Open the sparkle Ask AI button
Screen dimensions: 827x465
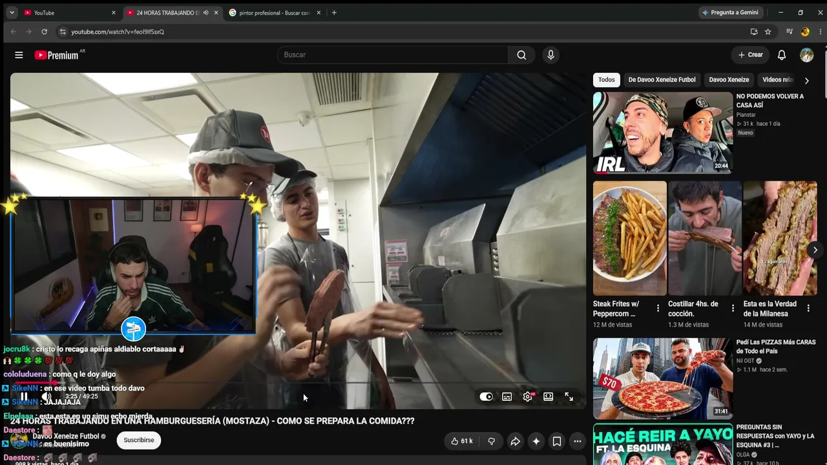tap(536, 441)
